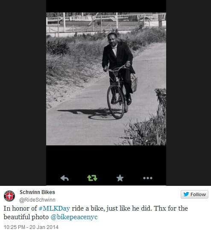This screenshot has height=232, width=211.
Task: Click the bicycle's front wheel in photo
Action: (x=116, y=102)
